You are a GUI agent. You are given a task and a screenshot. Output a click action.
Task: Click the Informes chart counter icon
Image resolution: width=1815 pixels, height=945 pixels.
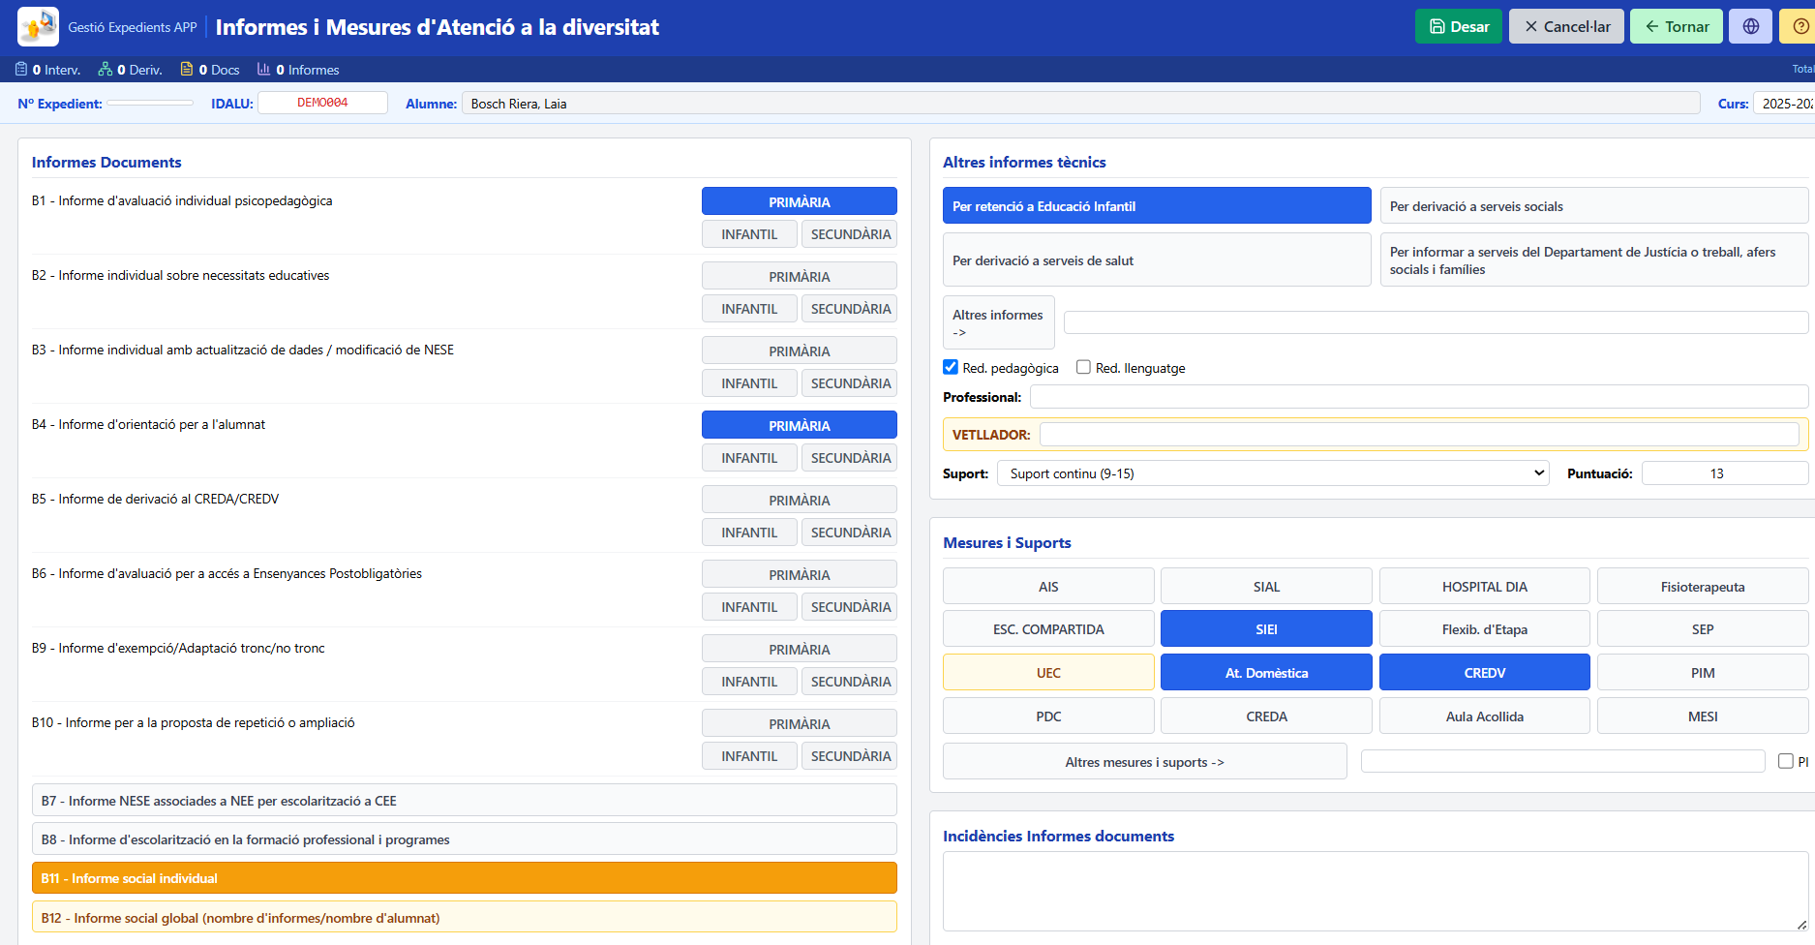click(263, 70)
